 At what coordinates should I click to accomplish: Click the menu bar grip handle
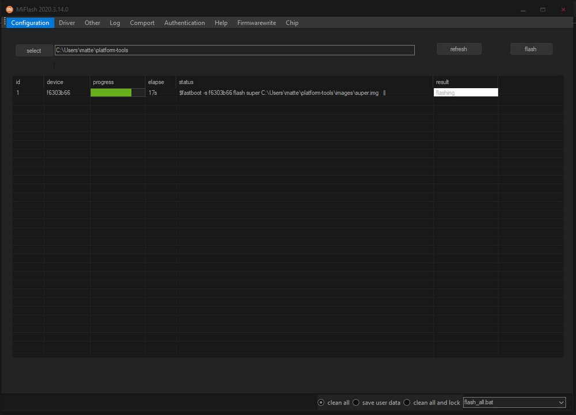pos(5,22)
